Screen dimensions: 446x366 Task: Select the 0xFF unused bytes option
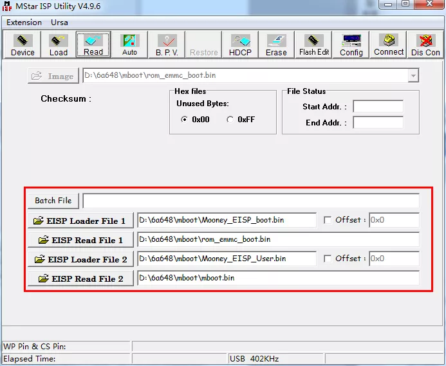click(x=230, y=120)
